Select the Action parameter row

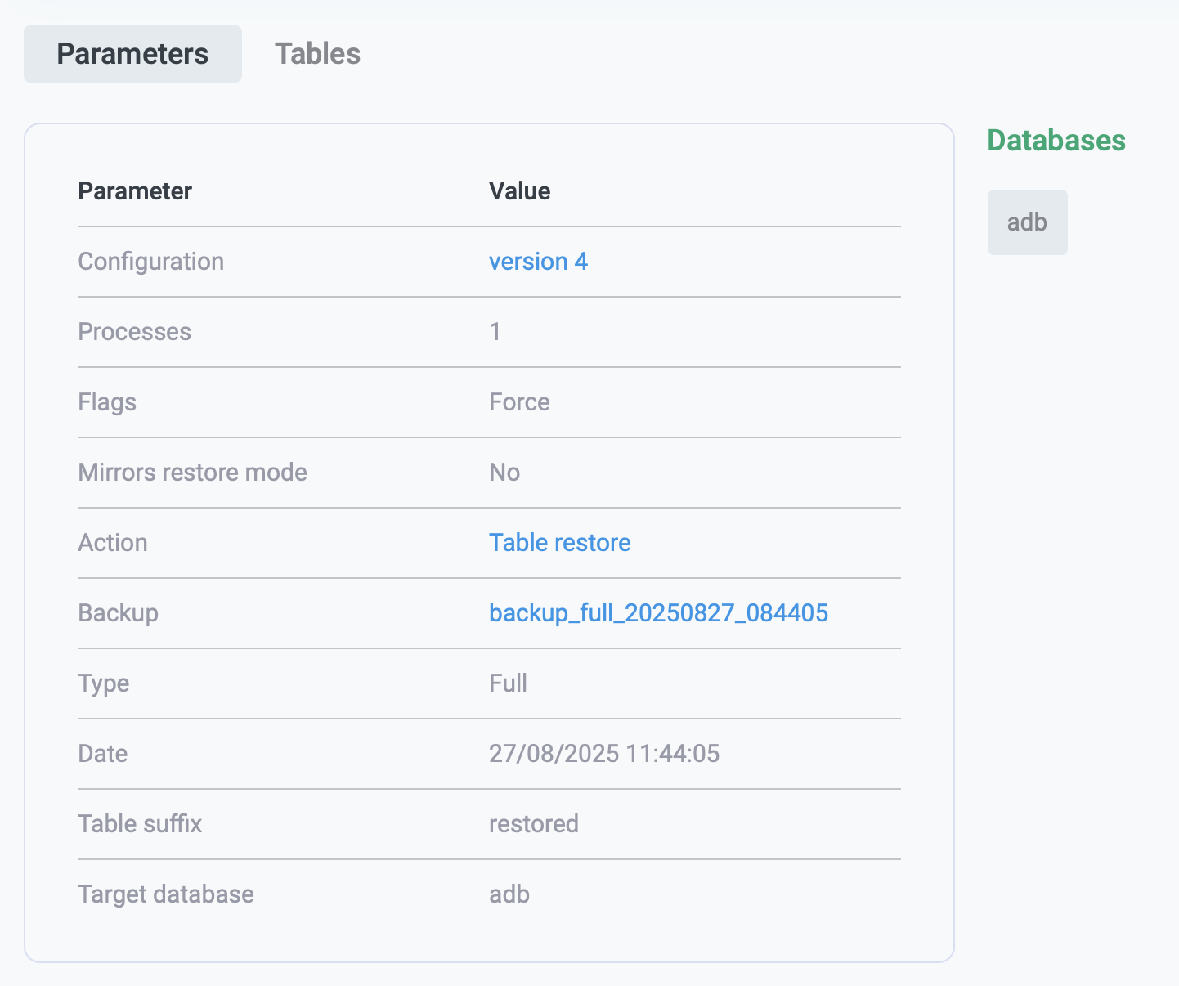coord(113,542)
